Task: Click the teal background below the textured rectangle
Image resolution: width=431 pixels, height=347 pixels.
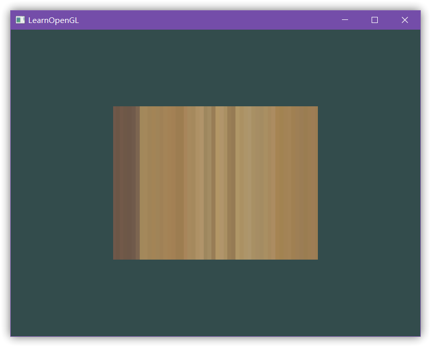Action: (x=216, y=299)
